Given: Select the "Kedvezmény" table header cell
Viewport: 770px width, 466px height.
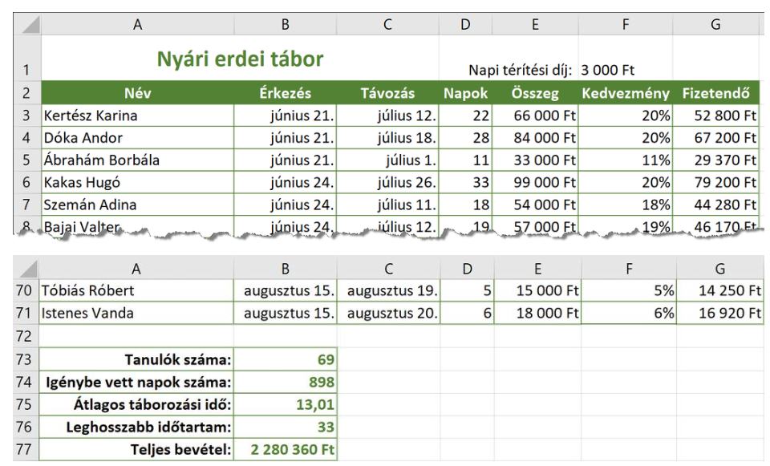Looking at the screenshot, I should pyautogui.click(x=628, y=93).
